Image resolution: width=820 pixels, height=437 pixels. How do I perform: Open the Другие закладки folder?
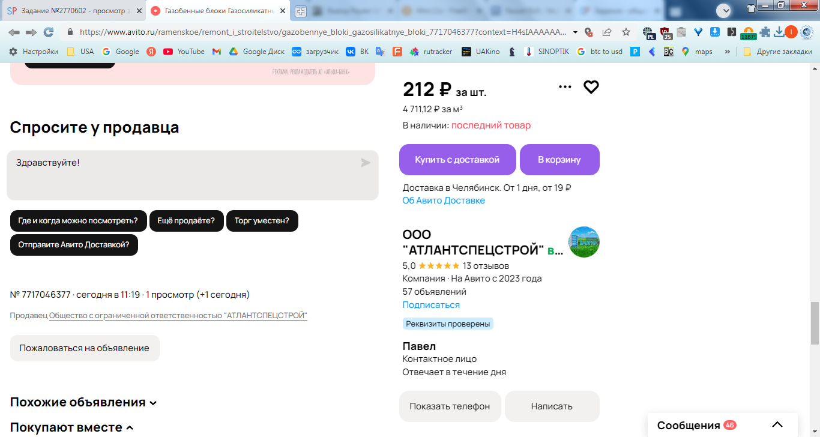tap(777, 52)
